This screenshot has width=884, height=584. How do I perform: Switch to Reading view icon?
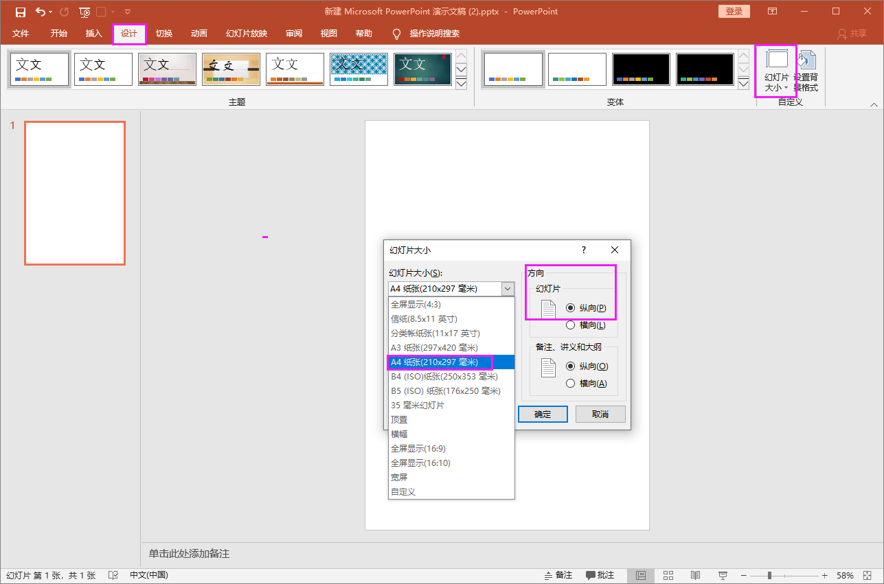pyautogui.click(x=695, y=575)
